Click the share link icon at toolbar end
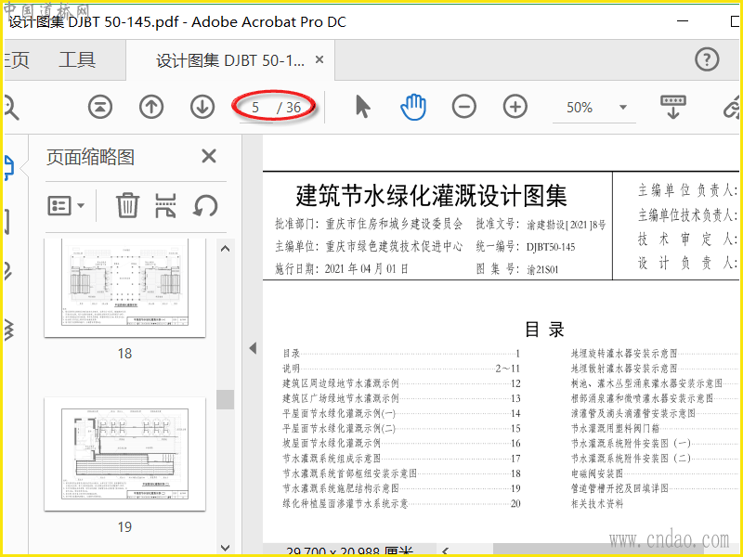The height and width of the screenshot is (557, 743). click(732, 107)
